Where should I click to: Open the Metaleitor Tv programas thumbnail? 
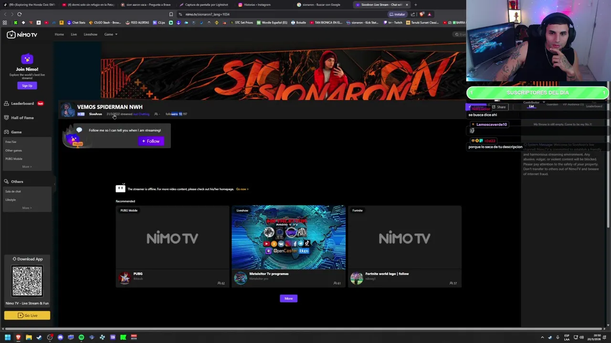coord(288,237)
